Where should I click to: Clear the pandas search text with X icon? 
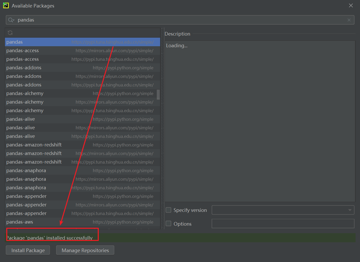tap(349, 20)
